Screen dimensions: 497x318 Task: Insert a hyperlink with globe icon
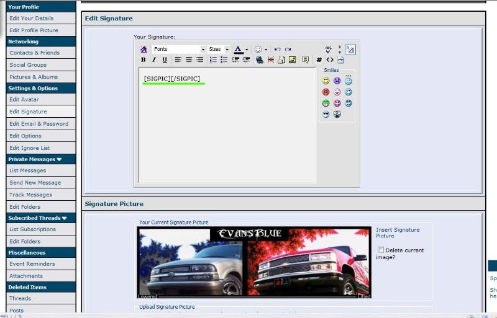(x=259, y=60)
